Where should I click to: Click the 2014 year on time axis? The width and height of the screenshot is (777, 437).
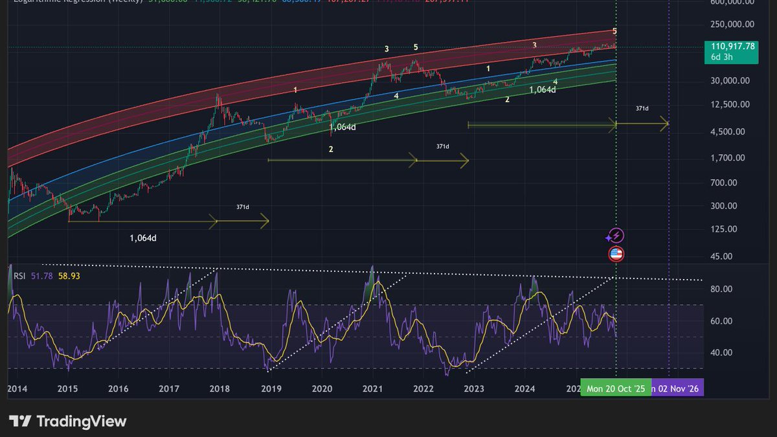click(17, 389)
